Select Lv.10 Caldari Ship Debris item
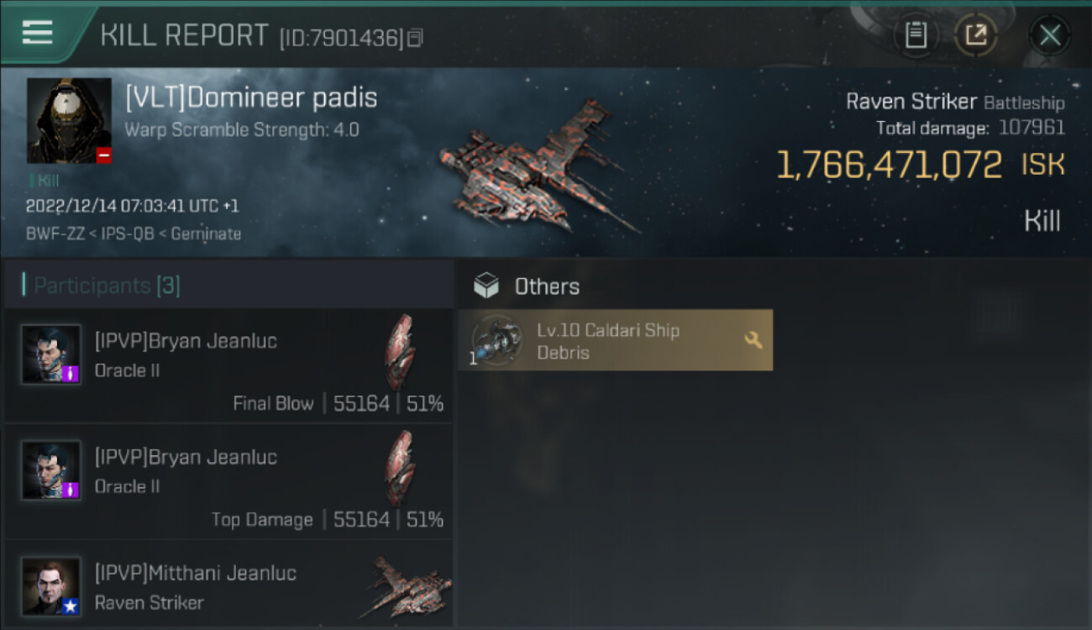Screen dimensions: 1092x630 615,340
